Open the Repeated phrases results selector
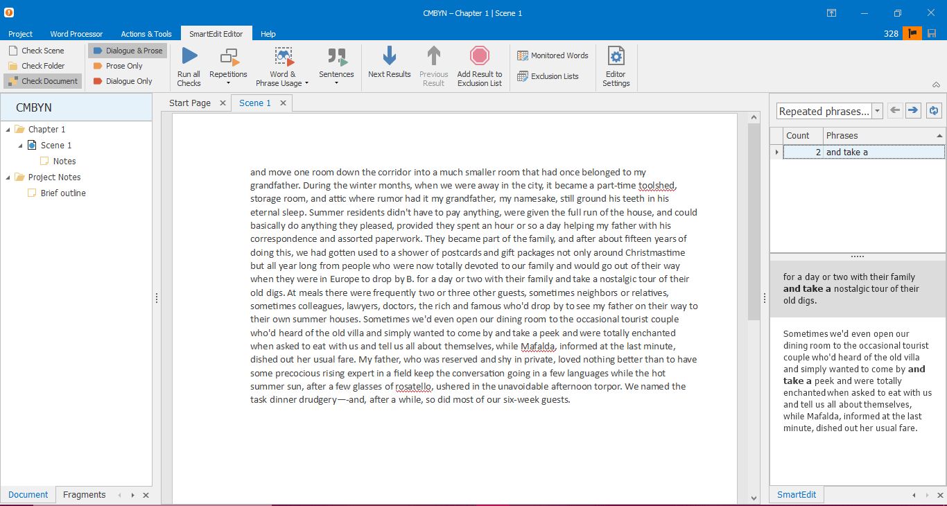The height and width of the screenshot is (506, 947). [x=876, y=110]
